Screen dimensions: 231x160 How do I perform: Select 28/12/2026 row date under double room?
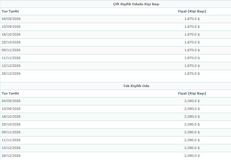click(x=11, y=74)
